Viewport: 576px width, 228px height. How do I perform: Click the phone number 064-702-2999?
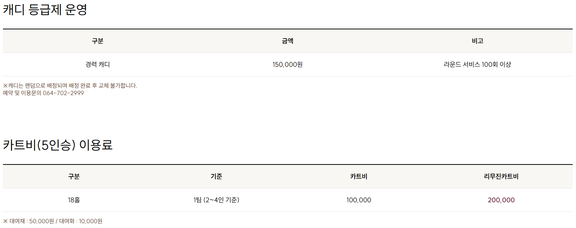64,93
